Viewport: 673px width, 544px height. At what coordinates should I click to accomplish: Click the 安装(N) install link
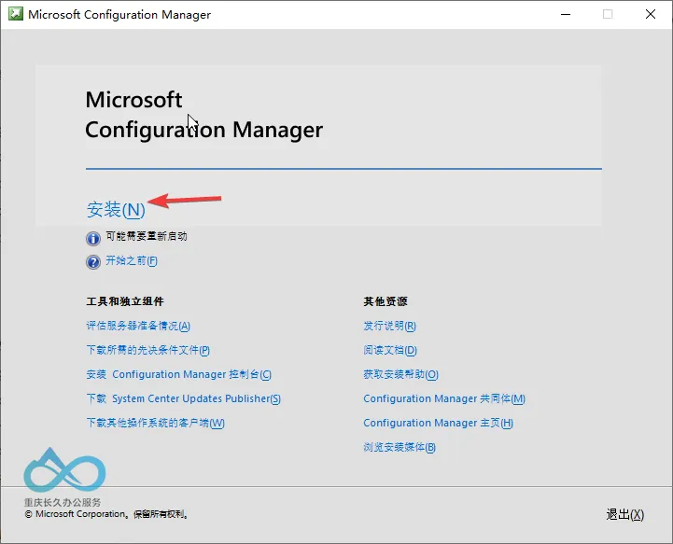pos(116,210)
